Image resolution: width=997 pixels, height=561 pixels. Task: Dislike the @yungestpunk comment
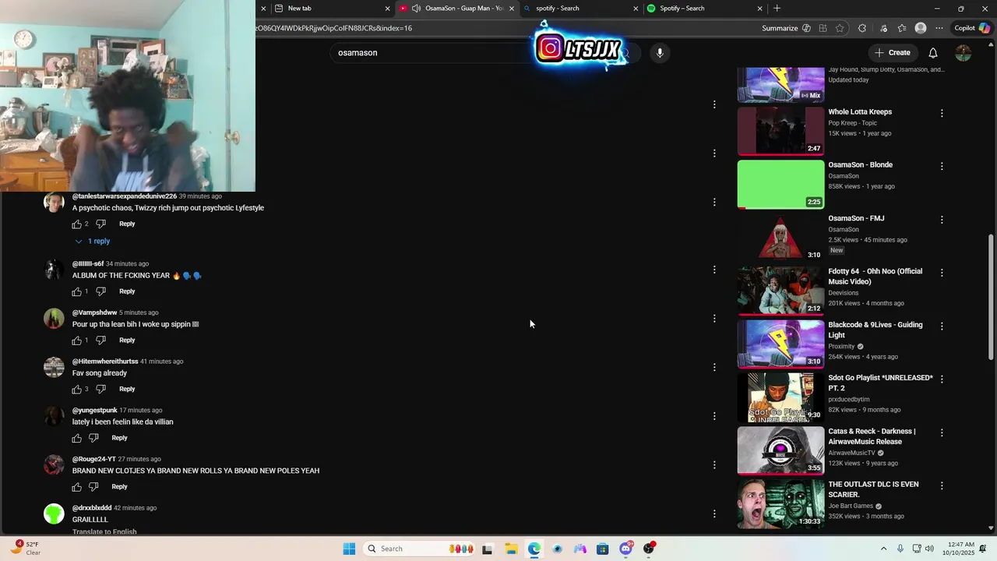pyautogui.click(x=93, y=438)
